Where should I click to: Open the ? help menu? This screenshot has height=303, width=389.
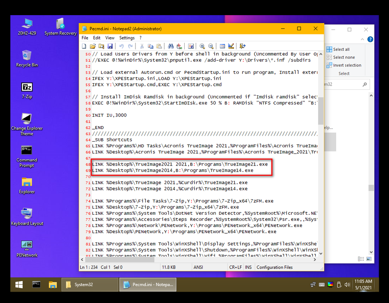(140, 38)
